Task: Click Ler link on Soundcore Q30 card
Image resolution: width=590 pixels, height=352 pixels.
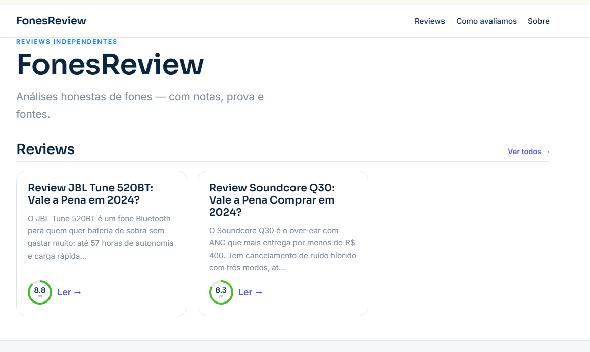Action: (250, 292)
